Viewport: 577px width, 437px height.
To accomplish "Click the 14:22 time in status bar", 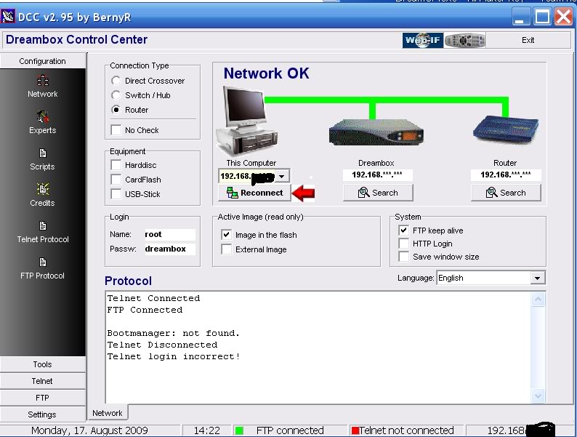I will 207,430.
